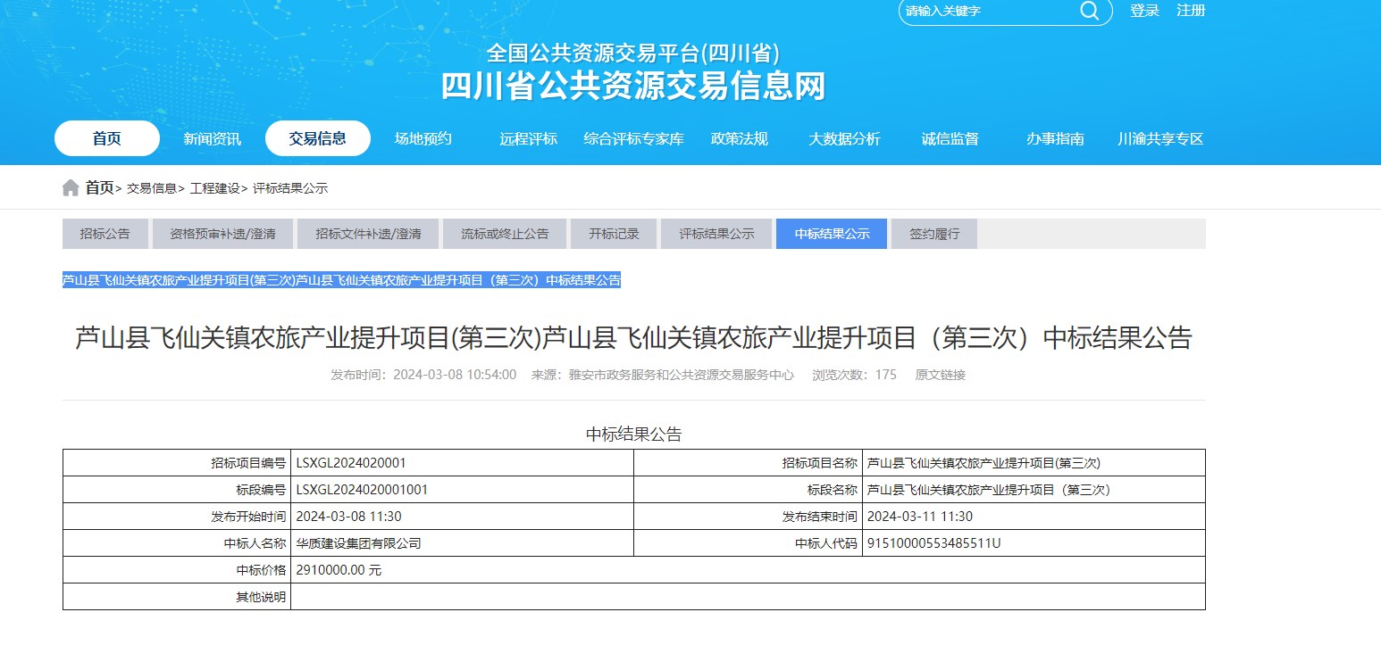This screenshot has height=662, width=1381.
Task: Select the 中标结果公示 tab
Action: [x=832, y=234]
